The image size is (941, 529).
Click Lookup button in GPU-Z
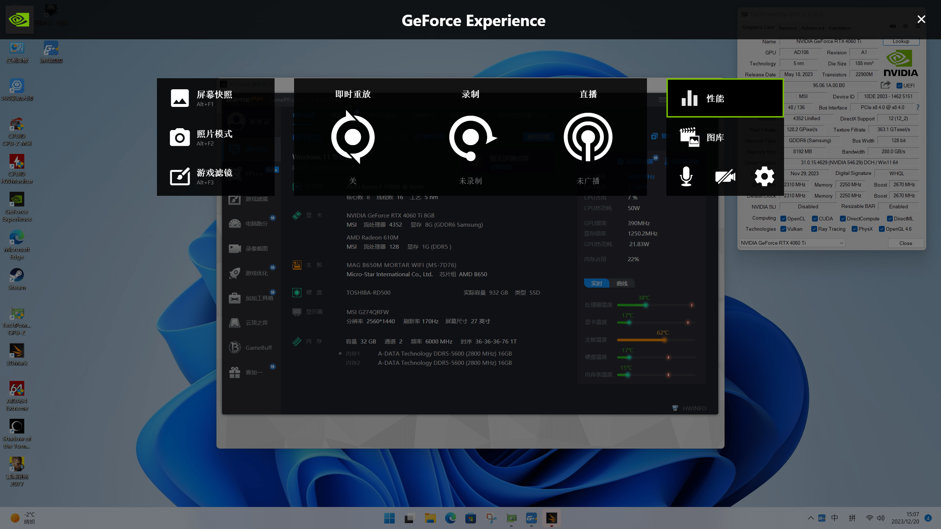pyautogui.click(x=901, y=41)
